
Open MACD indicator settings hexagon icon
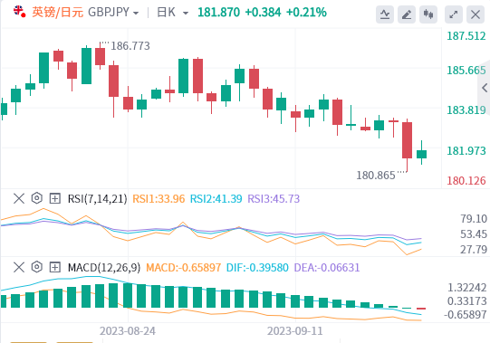tap(37, 267)
